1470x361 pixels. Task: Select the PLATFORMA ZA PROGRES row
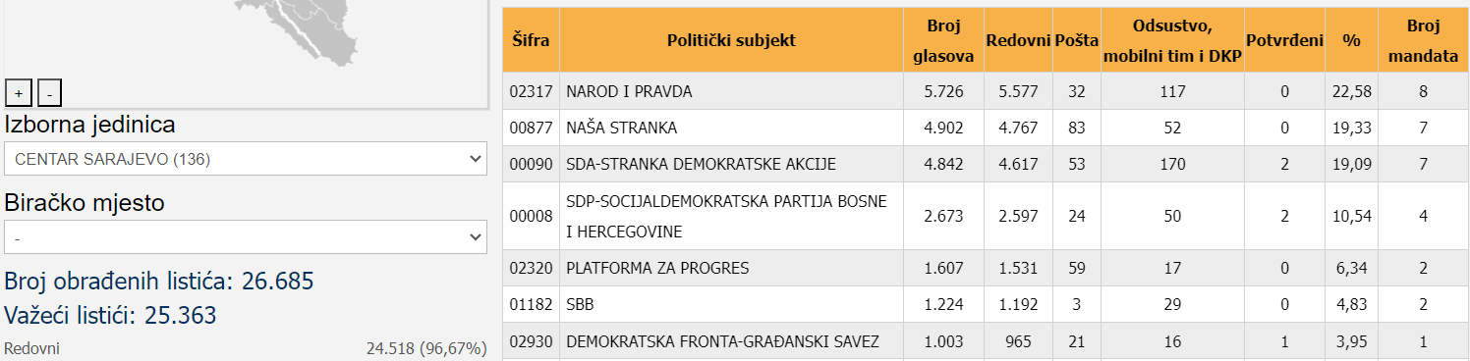point(986,268)
